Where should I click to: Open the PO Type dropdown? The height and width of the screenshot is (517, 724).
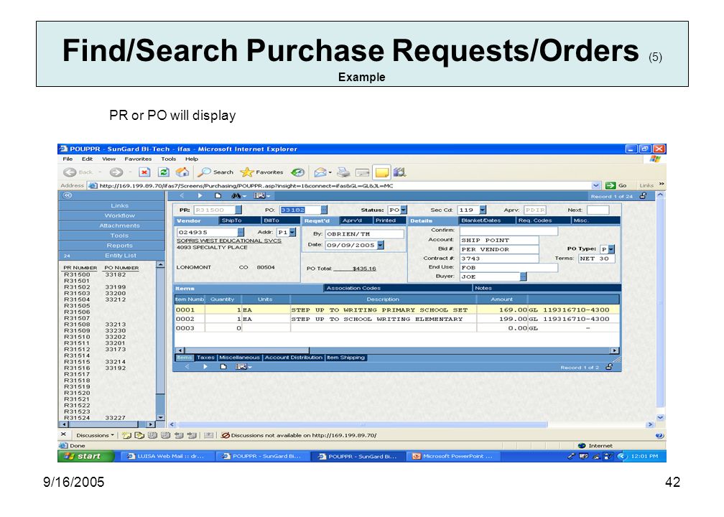(x=611, y=248)
